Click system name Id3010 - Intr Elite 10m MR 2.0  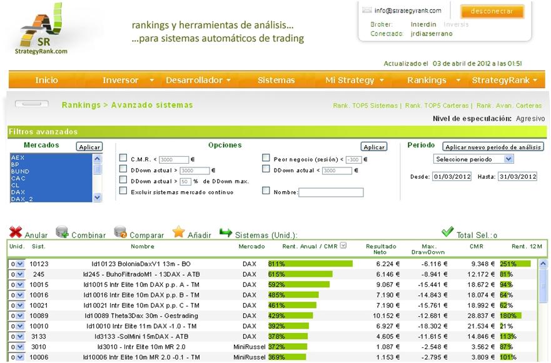pyautogui.click(x=141, y=347)
